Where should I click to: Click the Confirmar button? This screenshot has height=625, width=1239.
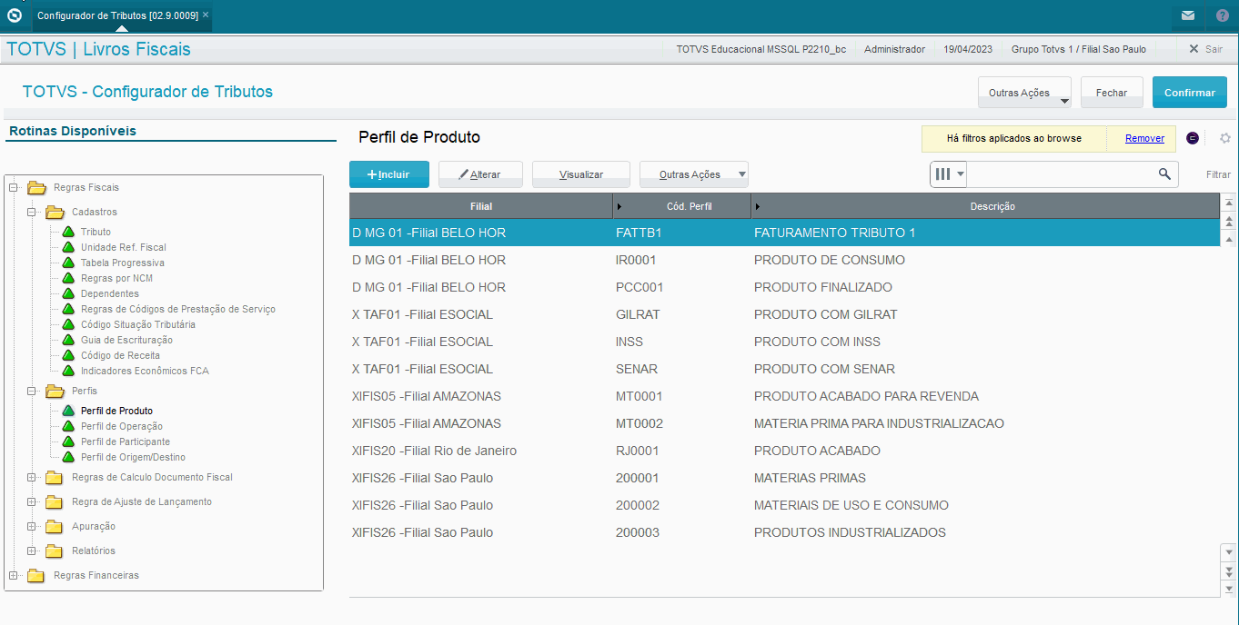[1190, 93]
